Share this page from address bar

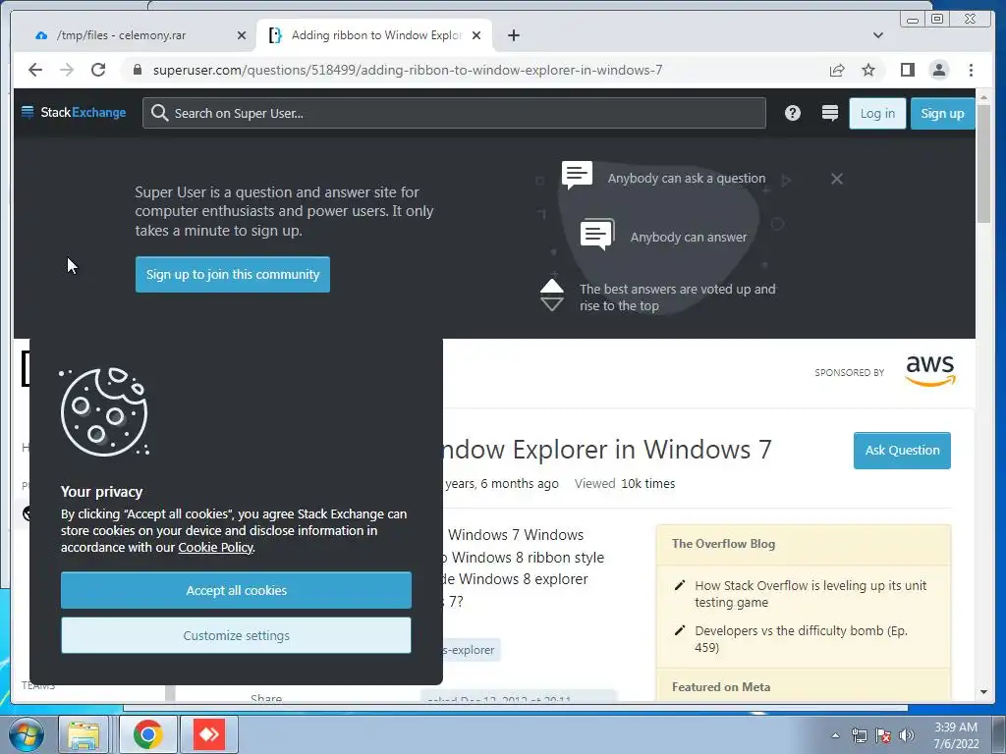[x=837, y=70]
